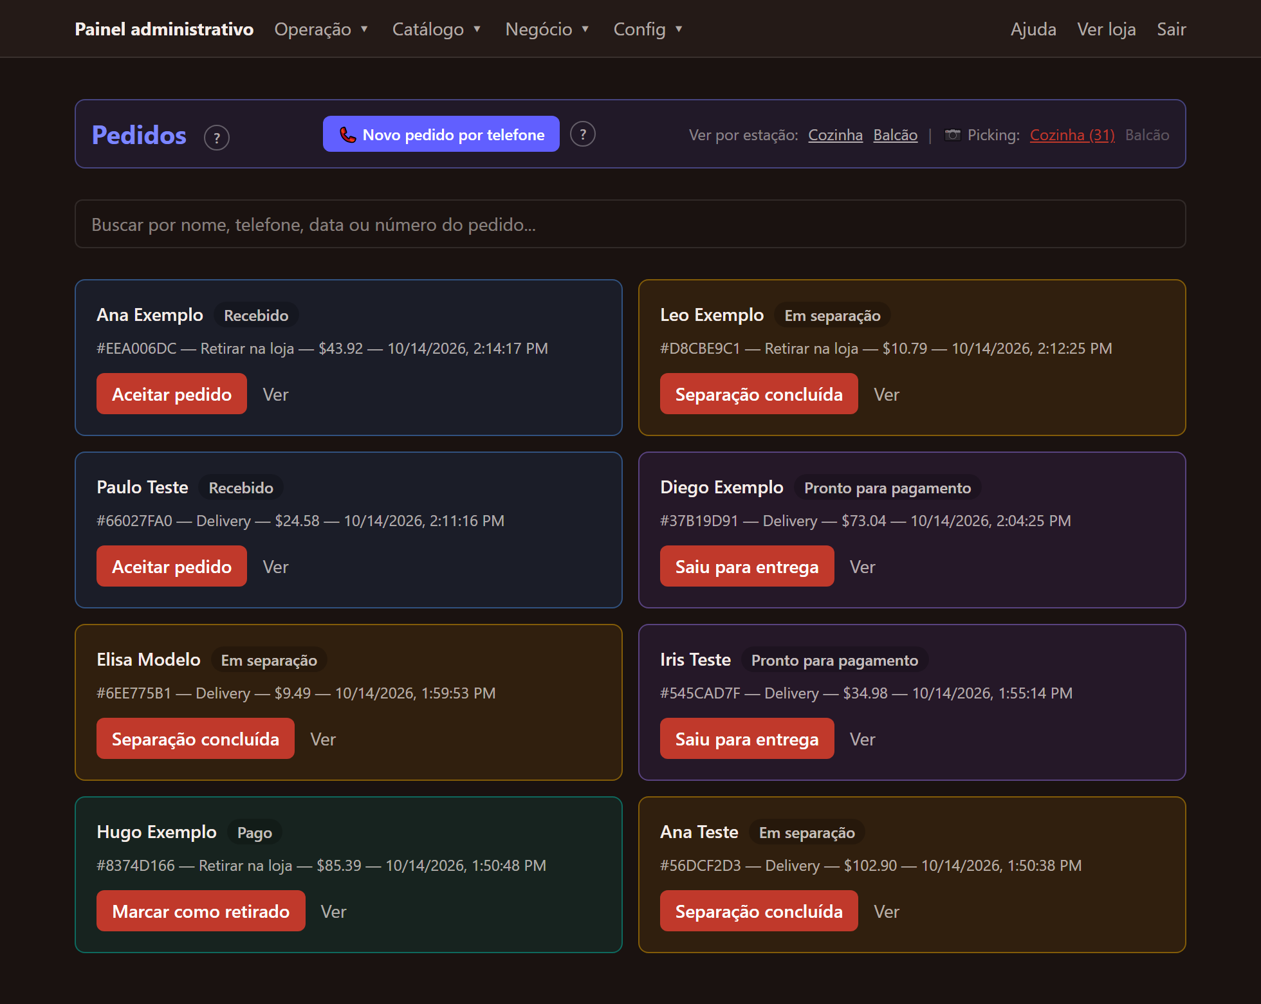The width and height of the screenshot is (1261, 1004).
Task: Complete separation for Elisa Modelo
Action: pyautogui.click(x=196, y=738)
